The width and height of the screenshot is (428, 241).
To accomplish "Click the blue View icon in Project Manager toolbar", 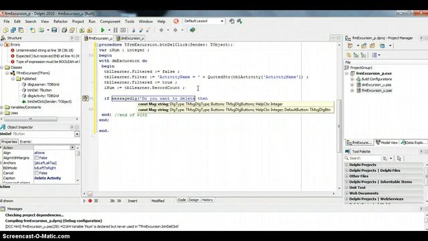I will click(x=383, y=46).
